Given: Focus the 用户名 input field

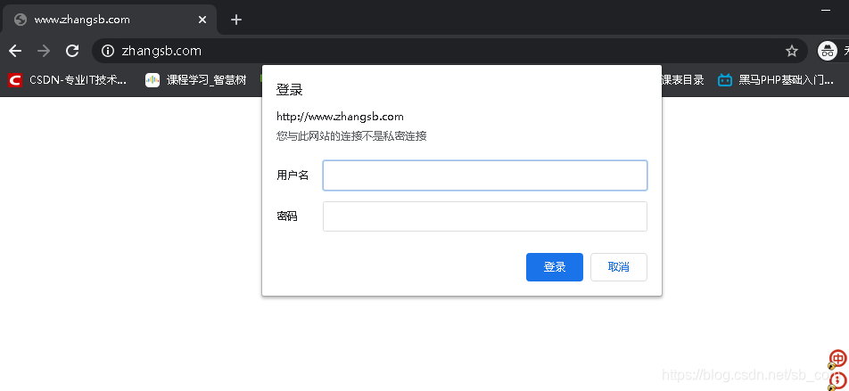Looking at the screenshot, I should (x=484, y=175).
